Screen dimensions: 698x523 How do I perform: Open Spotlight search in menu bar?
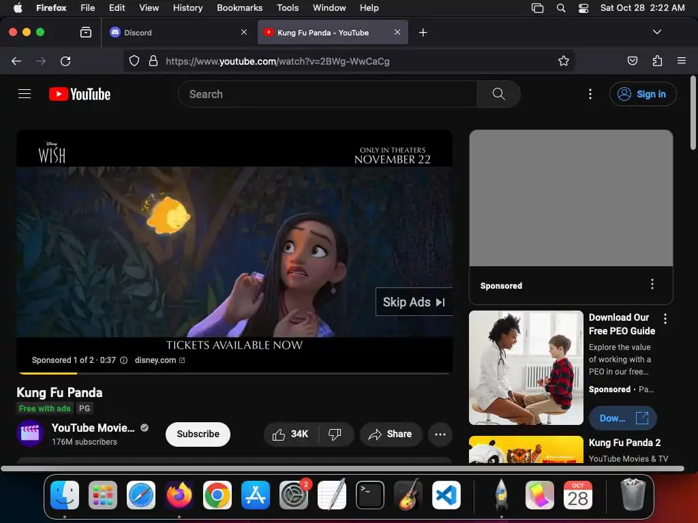[x=561, y=8]
